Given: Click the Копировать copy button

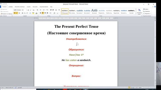Looking at the screenshot, I should tap(5, 11).
